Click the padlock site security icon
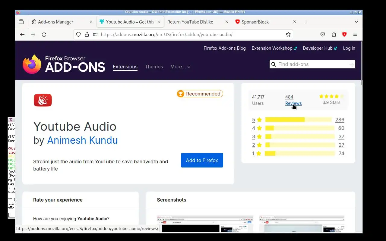Screen dimensions: 386x241 (x=87, y=34)
